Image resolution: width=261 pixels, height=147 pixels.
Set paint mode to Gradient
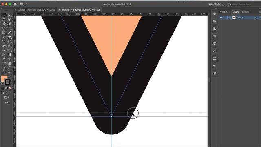(7, 88)
